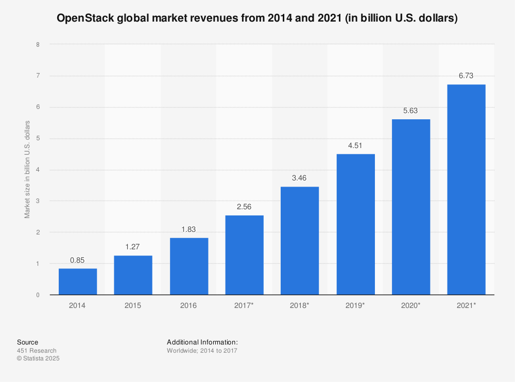Select the 451 Research source link

point(36,350)
